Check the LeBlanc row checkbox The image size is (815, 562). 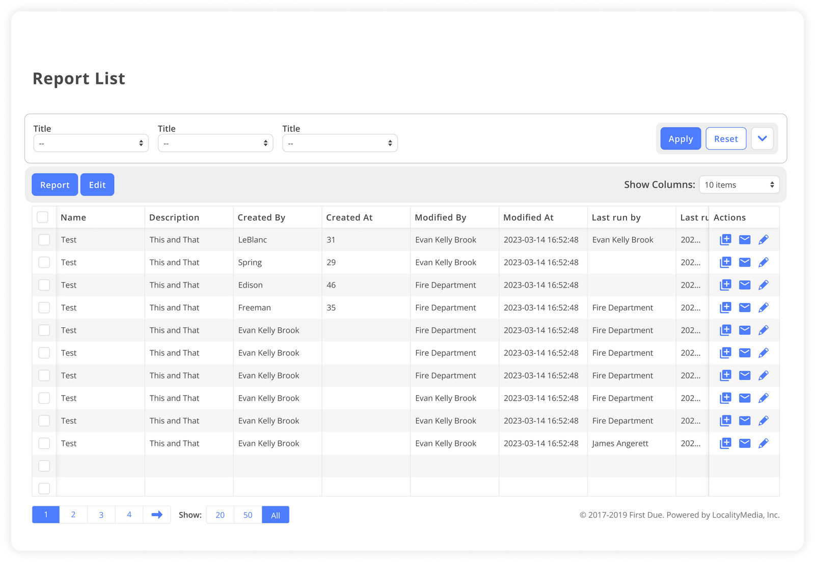pyautogui.click(x=44, y=240)
